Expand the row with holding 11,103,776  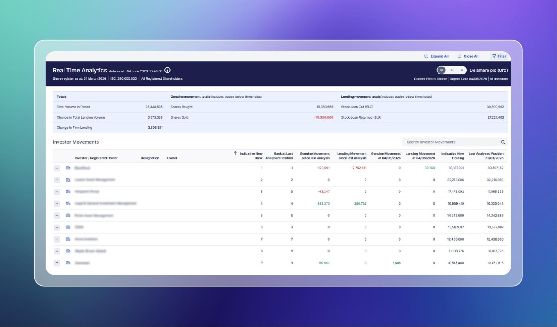point(57,251)
